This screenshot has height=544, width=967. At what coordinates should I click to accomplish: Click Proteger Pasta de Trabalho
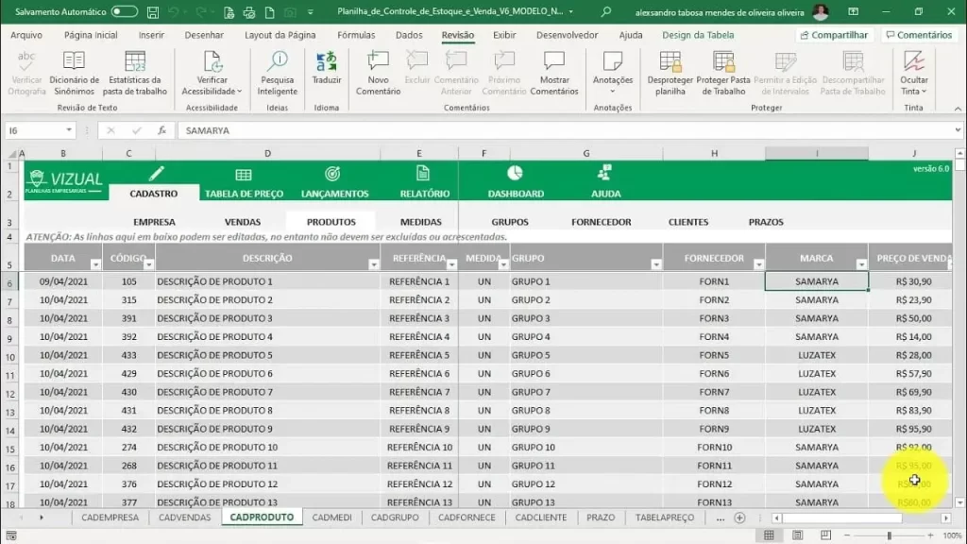tap(722, 73)
